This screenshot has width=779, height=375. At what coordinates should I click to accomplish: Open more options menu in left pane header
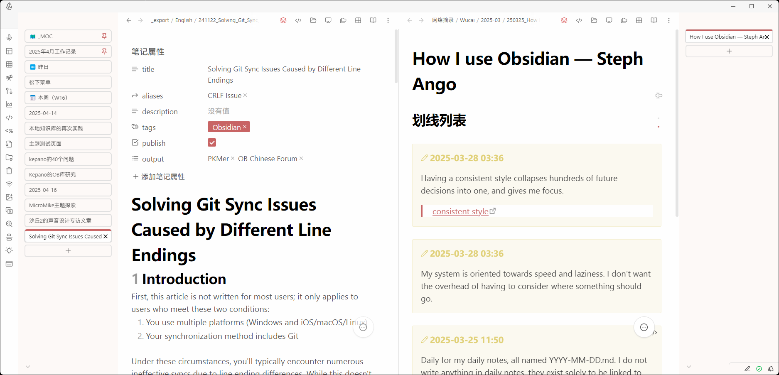tap(388, 20)
